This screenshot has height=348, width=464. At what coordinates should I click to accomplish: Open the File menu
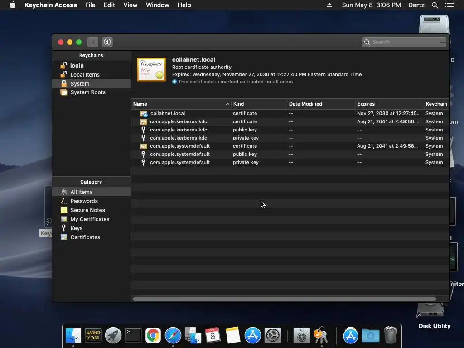pyautogui.click(x=90, y=5)
